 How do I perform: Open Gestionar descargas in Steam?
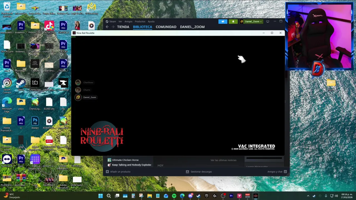(x=199, y=172)
